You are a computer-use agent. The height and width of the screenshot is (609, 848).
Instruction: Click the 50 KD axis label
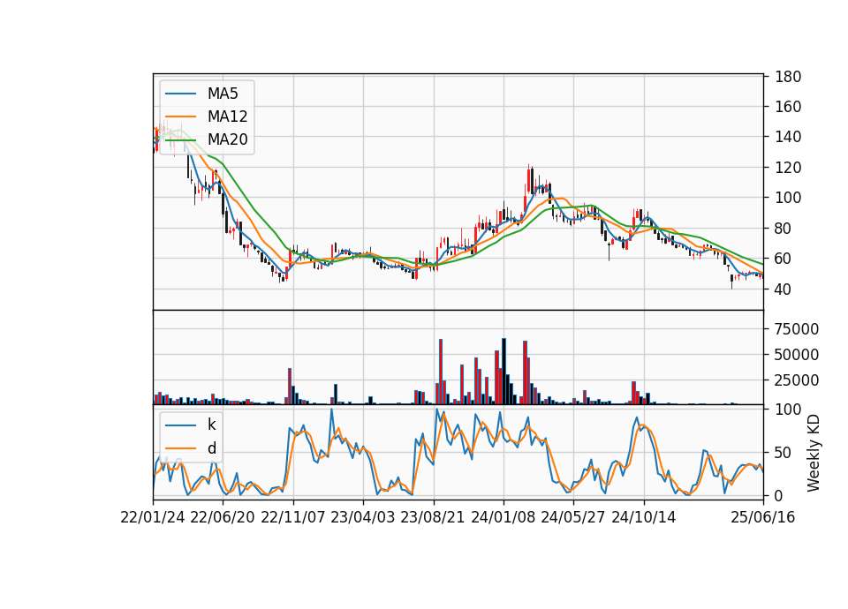[x=784, y=453]
